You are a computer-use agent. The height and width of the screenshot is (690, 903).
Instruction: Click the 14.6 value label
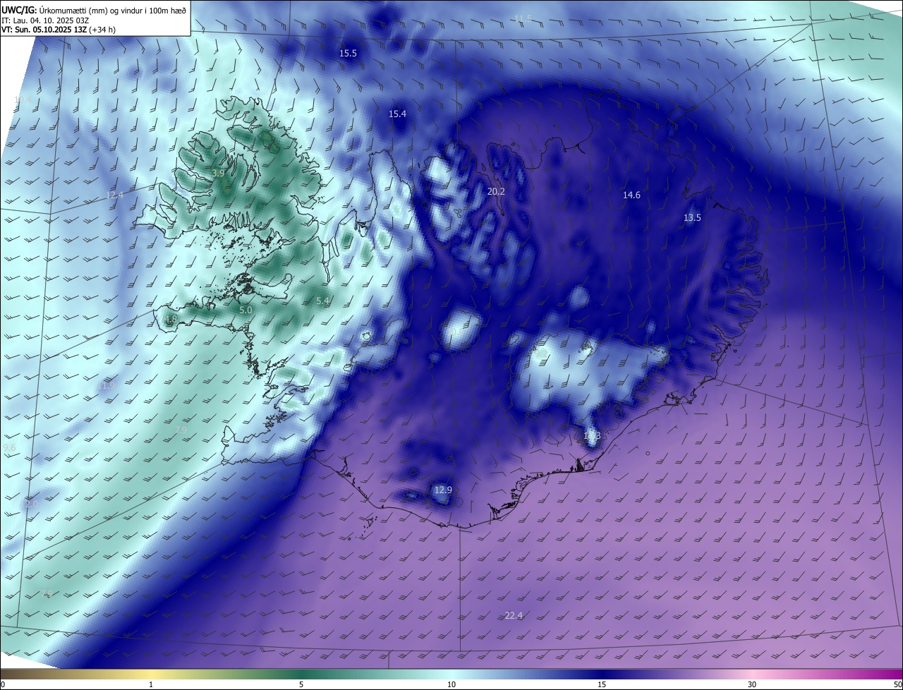631,195
